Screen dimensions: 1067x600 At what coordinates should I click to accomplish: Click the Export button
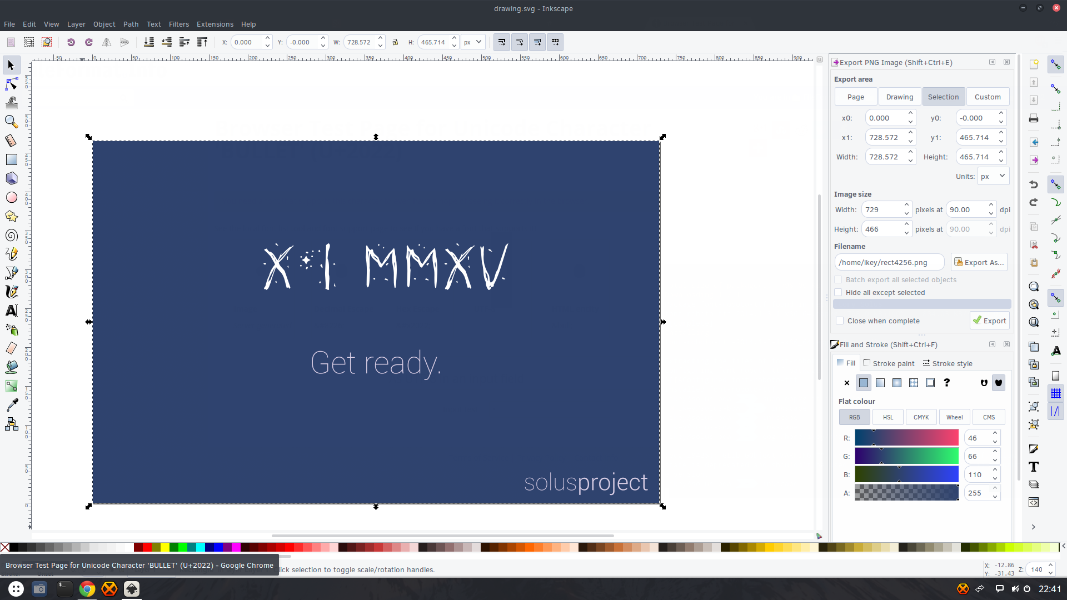click(x=989, y=321)
